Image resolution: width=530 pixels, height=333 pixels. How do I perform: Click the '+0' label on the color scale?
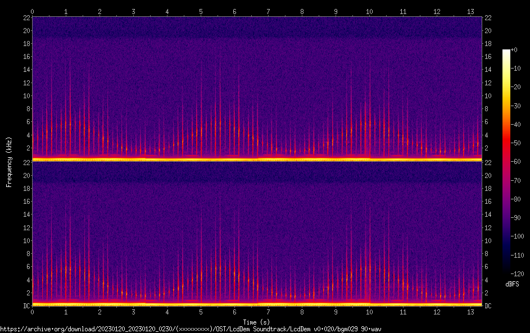point(514,50)
